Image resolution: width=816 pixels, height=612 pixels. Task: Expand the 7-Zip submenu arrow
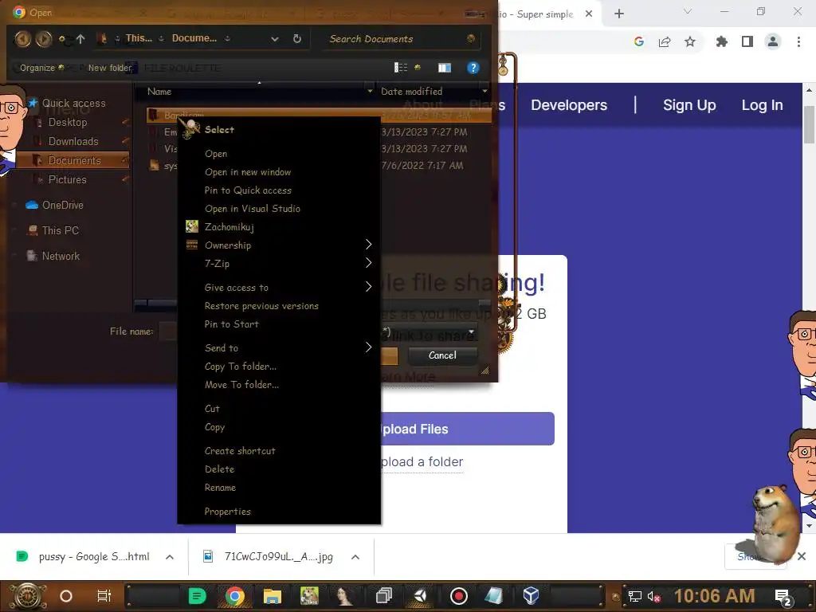point(368,263)
